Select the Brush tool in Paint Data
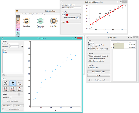The image size is (139, 113). coord(6,83)
